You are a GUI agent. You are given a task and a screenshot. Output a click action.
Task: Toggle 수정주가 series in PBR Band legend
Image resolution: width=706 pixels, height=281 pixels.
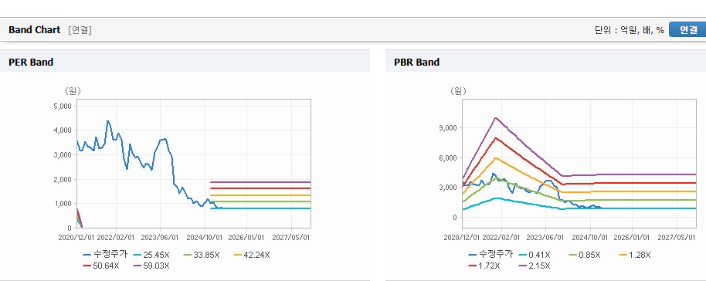490,255
